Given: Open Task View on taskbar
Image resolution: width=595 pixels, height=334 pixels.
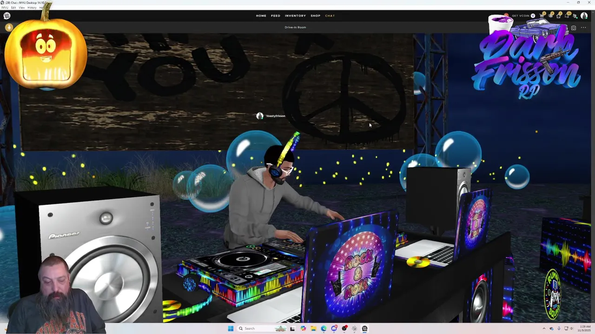Looking at the screenshot, I should pyautogui.click(x=292, y=328).
